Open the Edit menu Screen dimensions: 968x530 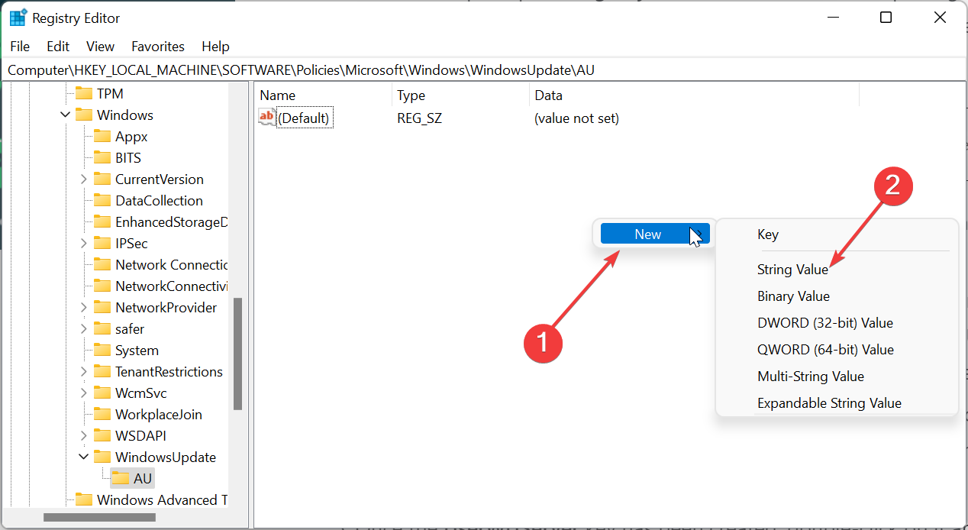[58, 47]
